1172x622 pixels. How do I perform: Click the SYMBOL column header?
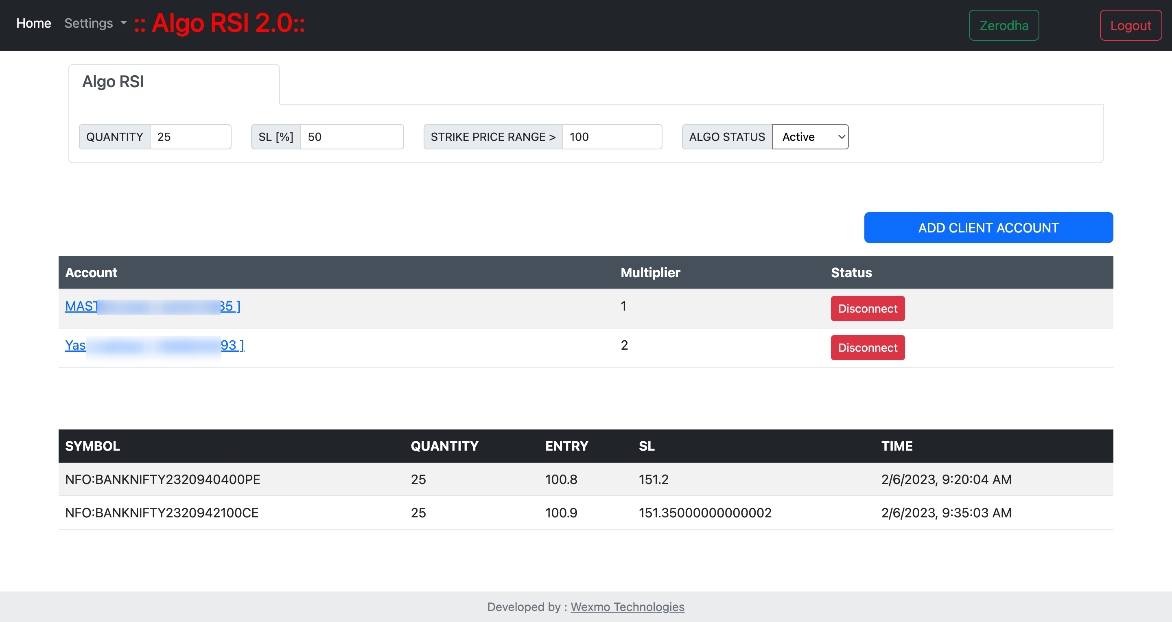[92, 446]
